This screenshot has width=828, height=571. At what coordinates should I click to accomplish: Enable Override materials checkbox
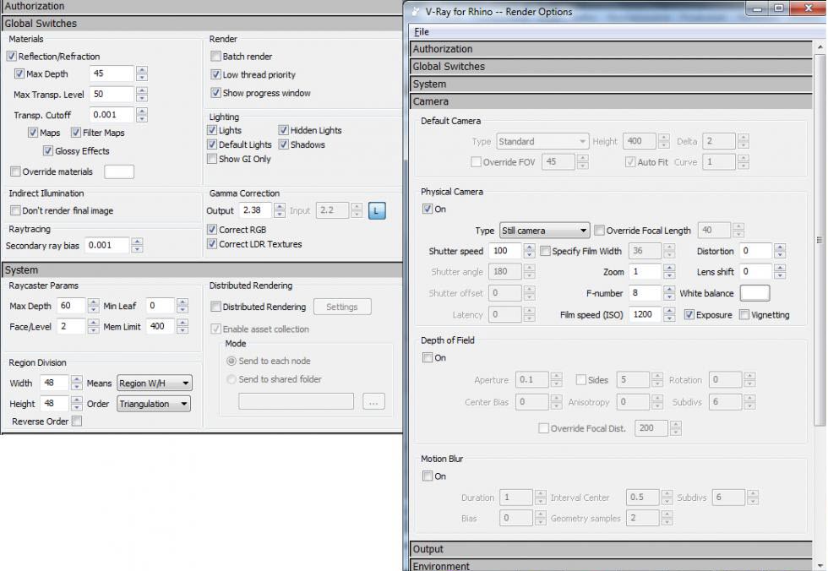pyautogui.click(x=15, y=171)
